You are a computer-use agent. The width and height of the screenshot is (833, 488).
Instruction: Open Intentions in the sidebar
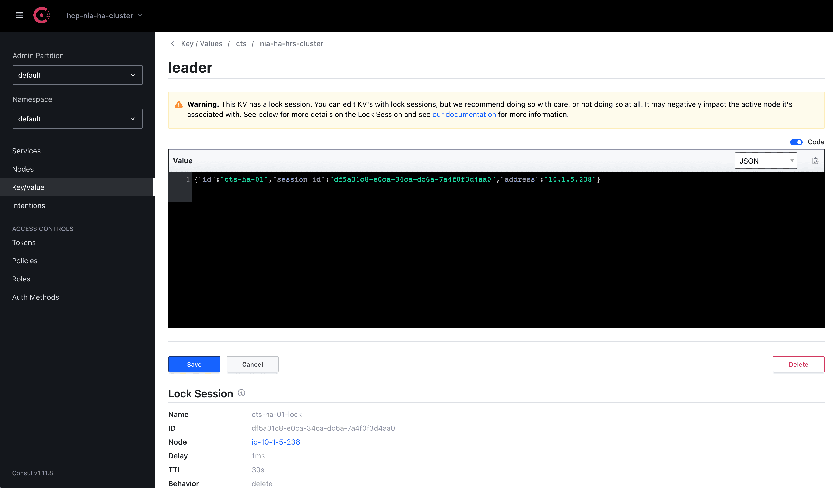click(28, 205)
